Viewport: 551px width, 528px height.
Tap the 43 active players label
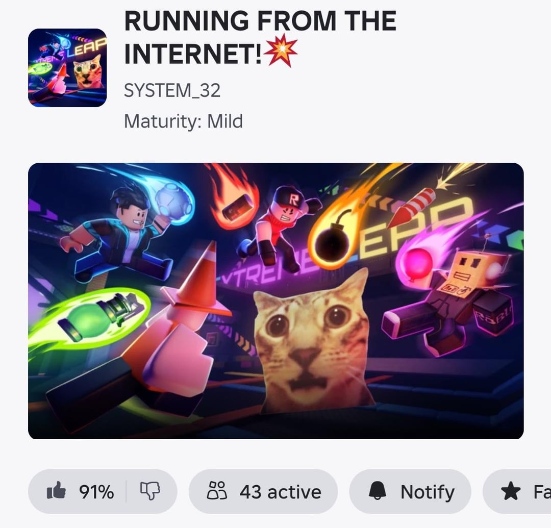tap(281, 491)
